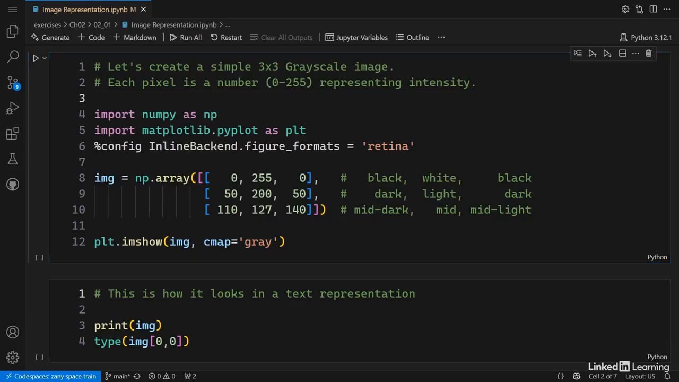This screenshot has height=382, width=679.
Task: Restart the notebook kernel
Action: coord(226,38)
